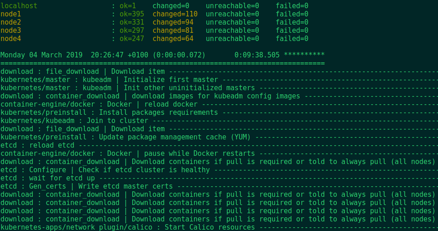Image resolution: width=438 pixels, height=231 pixels.
Task: Click node4 ok=247 value
Action: [132, 38]
